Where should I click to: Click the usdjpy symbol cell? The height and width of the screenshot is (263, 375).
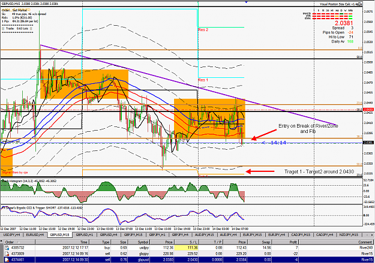[x=144, y=247]
